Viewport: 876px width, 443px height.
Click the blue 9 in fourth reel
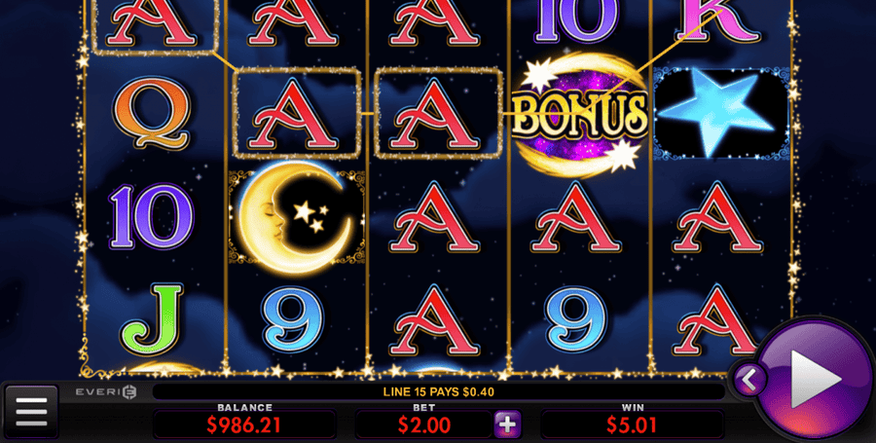tap(575, 320)
